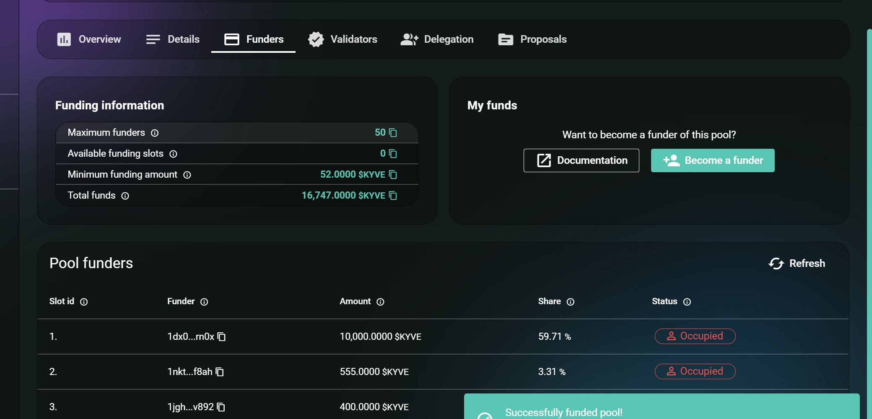Show info about Total funds
This screenshot has width=872, height=419.
(x=125, y=196)
